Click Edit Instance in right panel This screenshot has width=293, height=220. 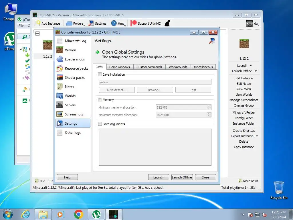244,78
